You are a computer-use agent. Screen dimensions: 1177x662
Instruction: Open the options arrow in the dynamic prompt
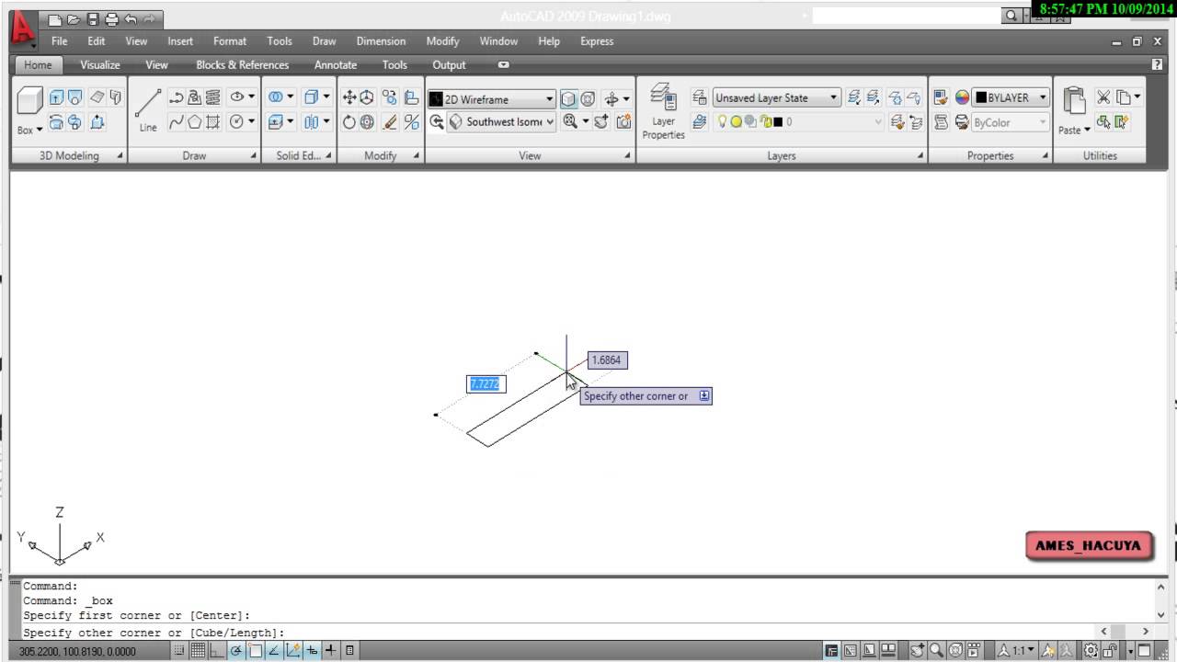704,395
